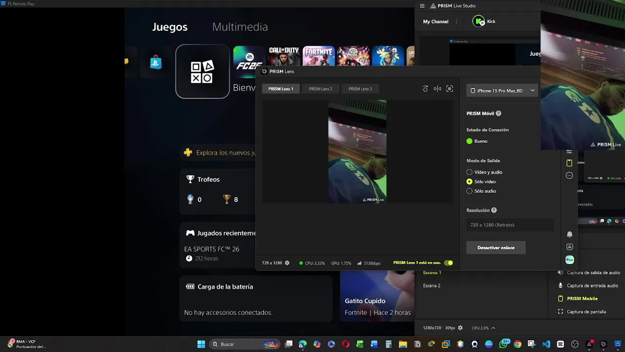Open Opera browser from the taskbar
The image size is (625, 352).
[346, 344]
